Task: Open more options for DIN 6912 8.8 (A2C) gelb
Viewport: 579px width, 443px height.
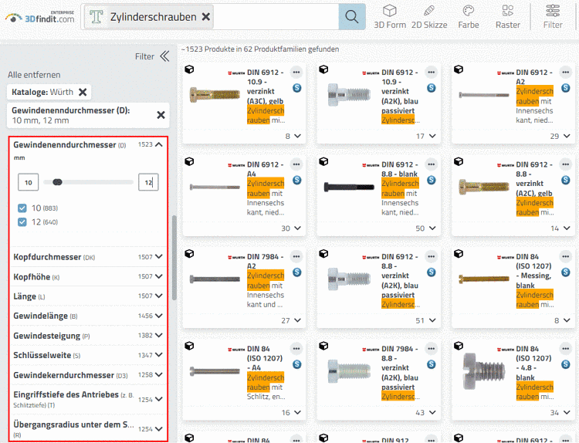Action: pyautogui.click(x=566, y=164)
